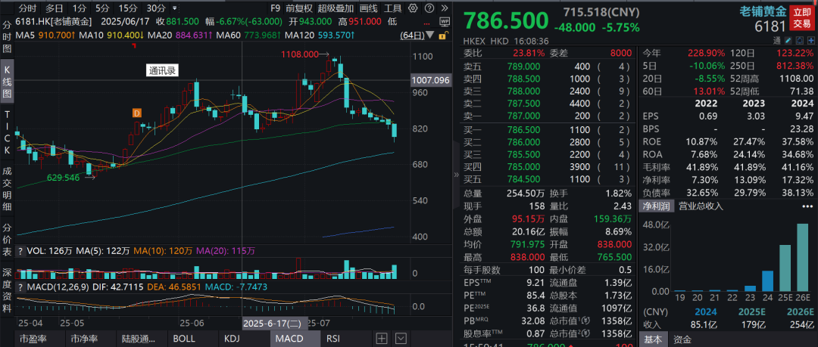Viewport: 818px width, 347px height.
Task: Click 卖一 price 787.000
Action: click(524, 116)
